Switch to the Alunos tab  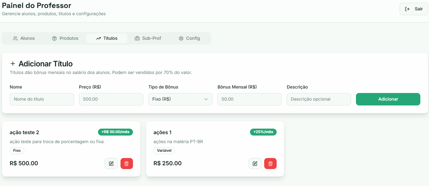pyautogui.click(x=24, y=38)
